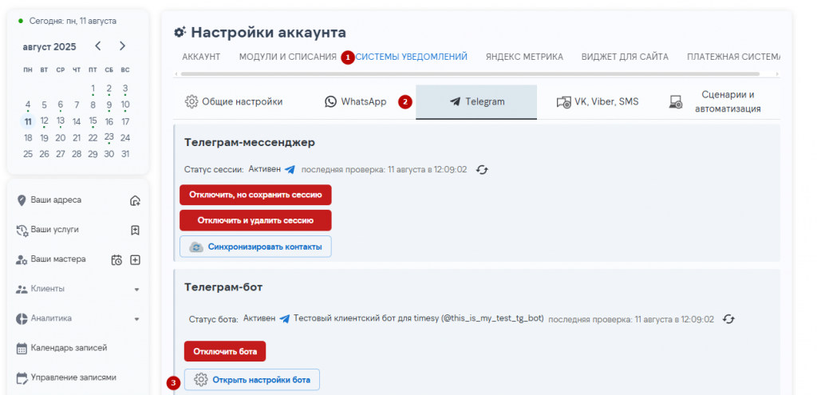
Task: Open Управление записями in the sidebar
Action: click(73, 377)
